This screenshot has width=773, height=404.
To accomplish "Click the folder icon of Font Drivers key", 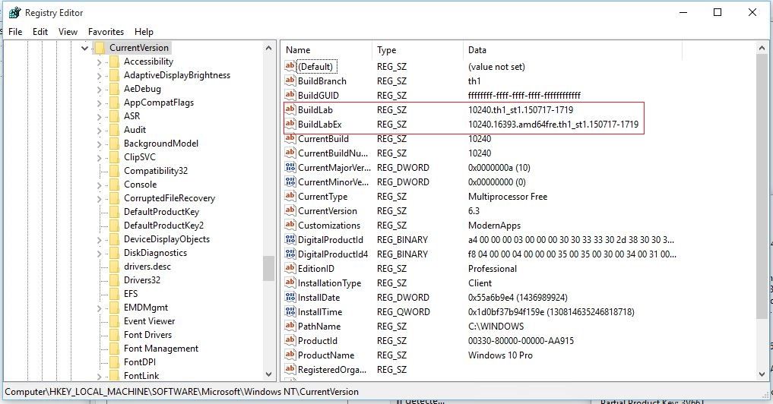I will [114, 335].
